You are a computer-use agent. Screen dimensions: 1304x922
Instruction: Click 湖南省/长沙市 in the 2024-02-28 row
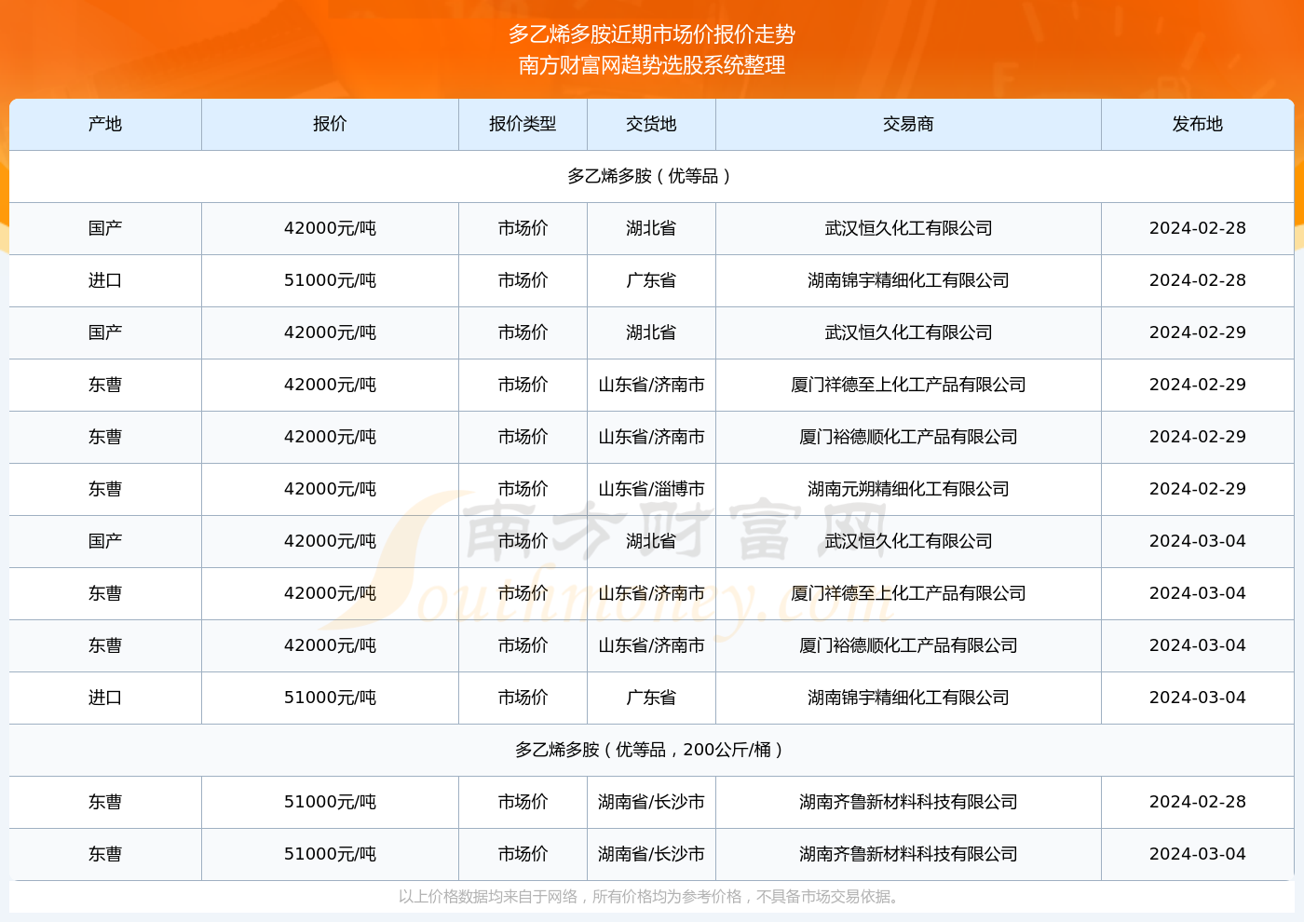(651, 802)
